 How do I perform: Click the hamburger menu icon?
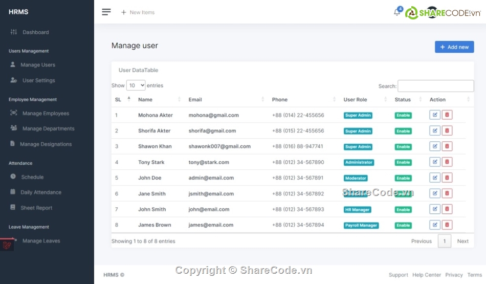click(x=106, y=12)
